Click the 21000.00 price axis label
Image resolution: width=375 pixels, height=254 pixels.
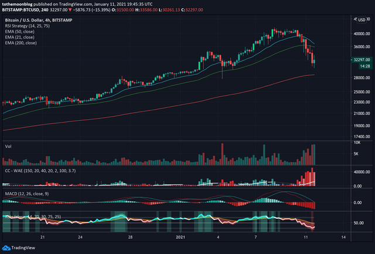tap(362, 113)
